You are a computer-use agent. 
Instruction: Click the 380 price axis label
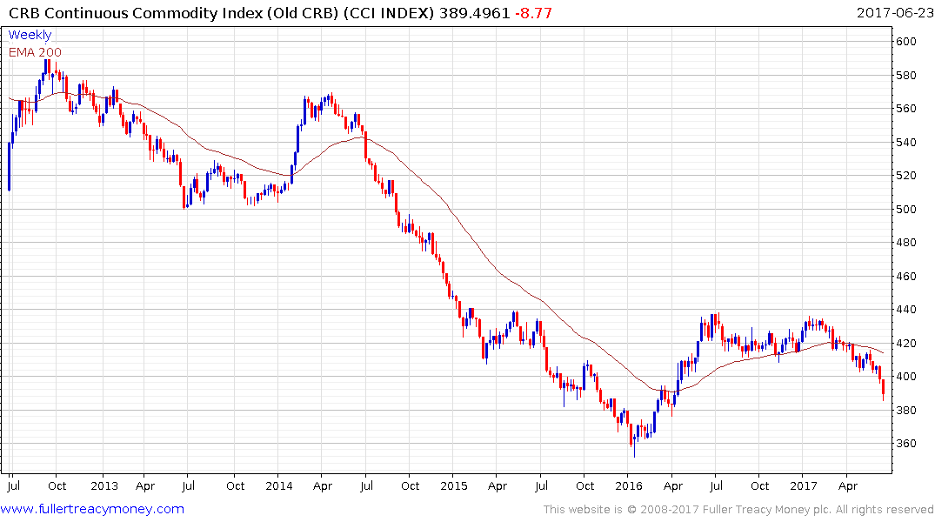click(x=906, y=411)
